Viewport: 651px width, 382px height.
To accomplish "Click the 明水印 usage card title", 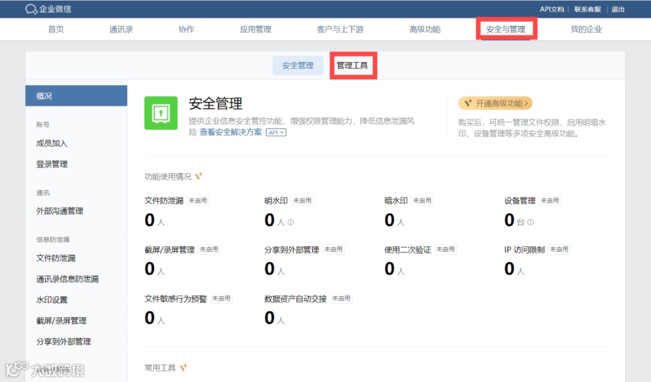I will (x=276, y=201).
